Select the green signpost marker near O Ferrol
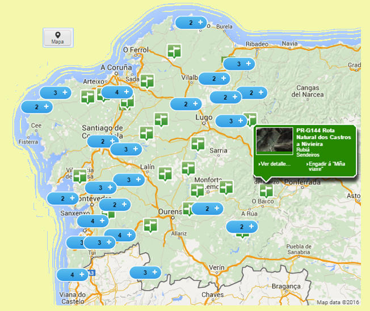The width and height of the screenshot is (370, 311). point(174,50)
